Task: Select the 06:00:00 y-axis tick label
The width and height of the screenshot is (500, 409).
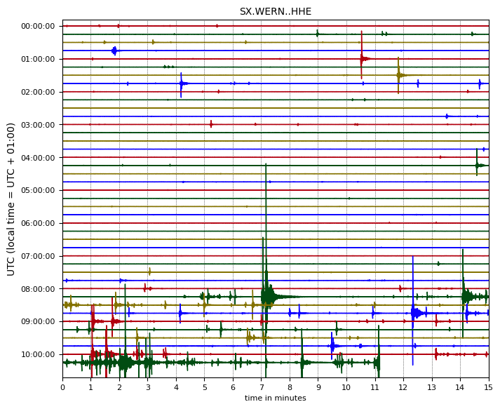Action: tap(38, 223)
